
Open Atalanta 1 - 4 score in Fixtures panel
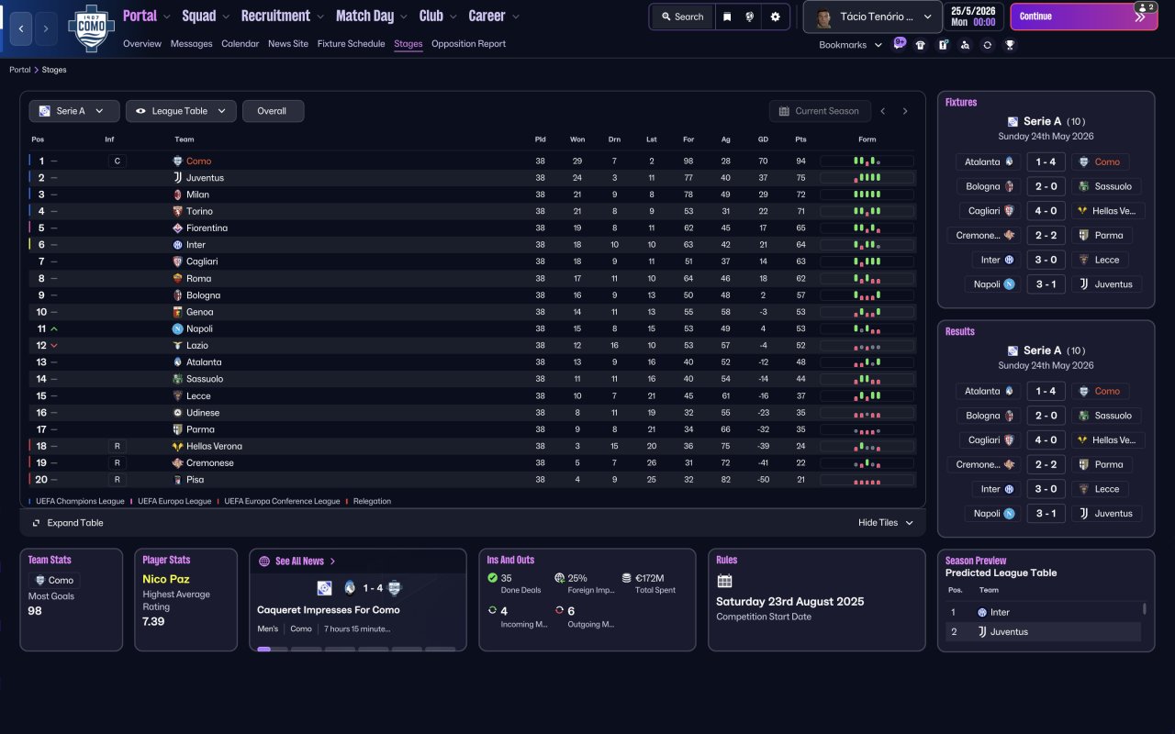pyautogui.click(x=1046, y=161)
